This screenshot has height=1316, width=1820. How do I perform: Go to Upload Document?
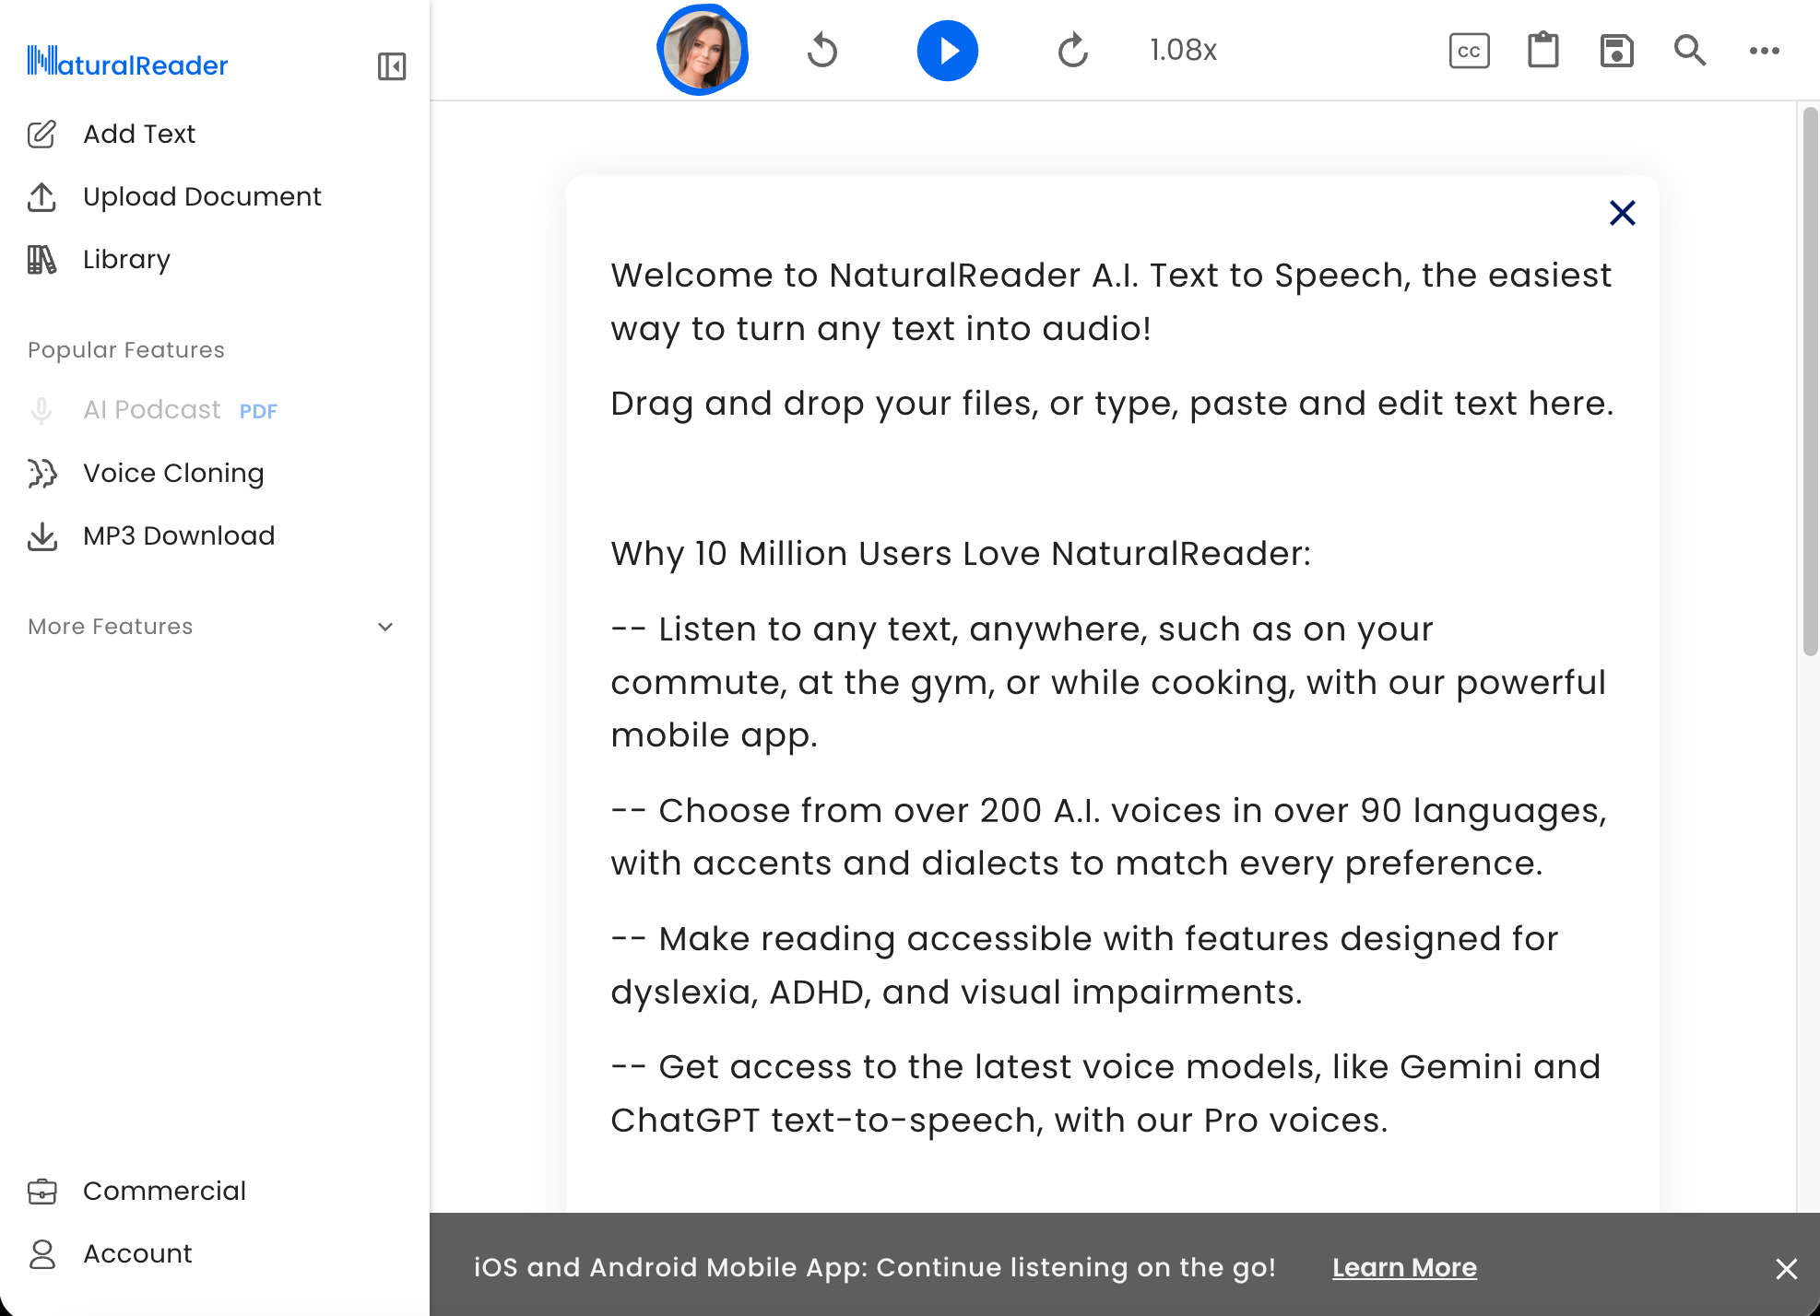[x=202, y=196]
